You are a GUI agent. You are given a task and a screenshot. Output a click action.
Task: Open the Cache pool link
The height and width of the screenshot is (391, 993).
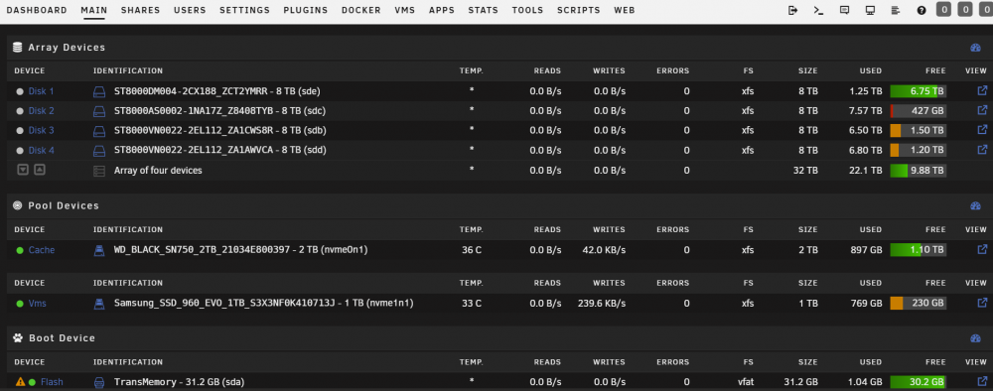pyautogui.click(x=42, y=250)
